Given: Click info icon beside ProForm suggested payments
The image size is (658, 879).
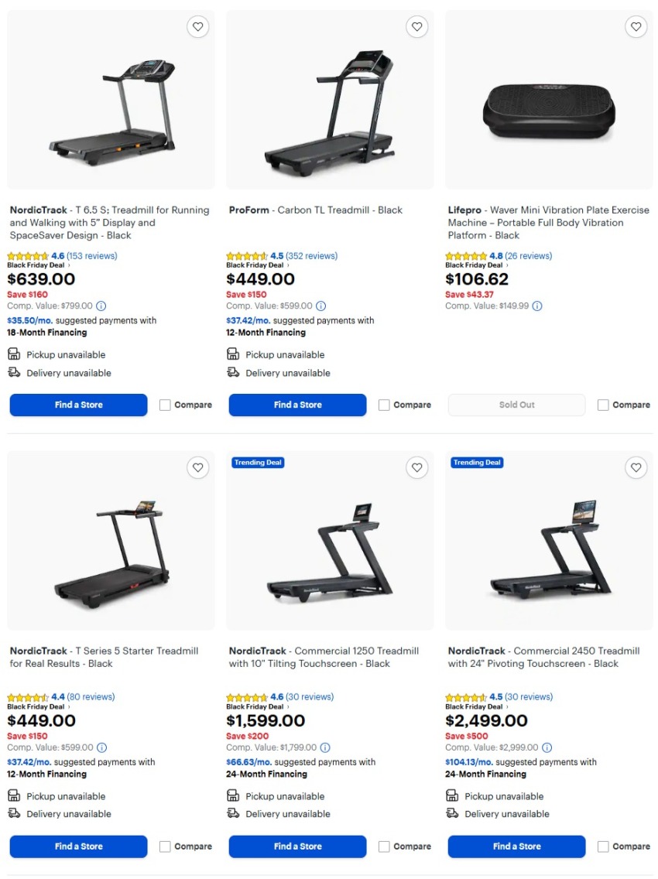Looking at the screenshot, I should (x=320, y=306).
